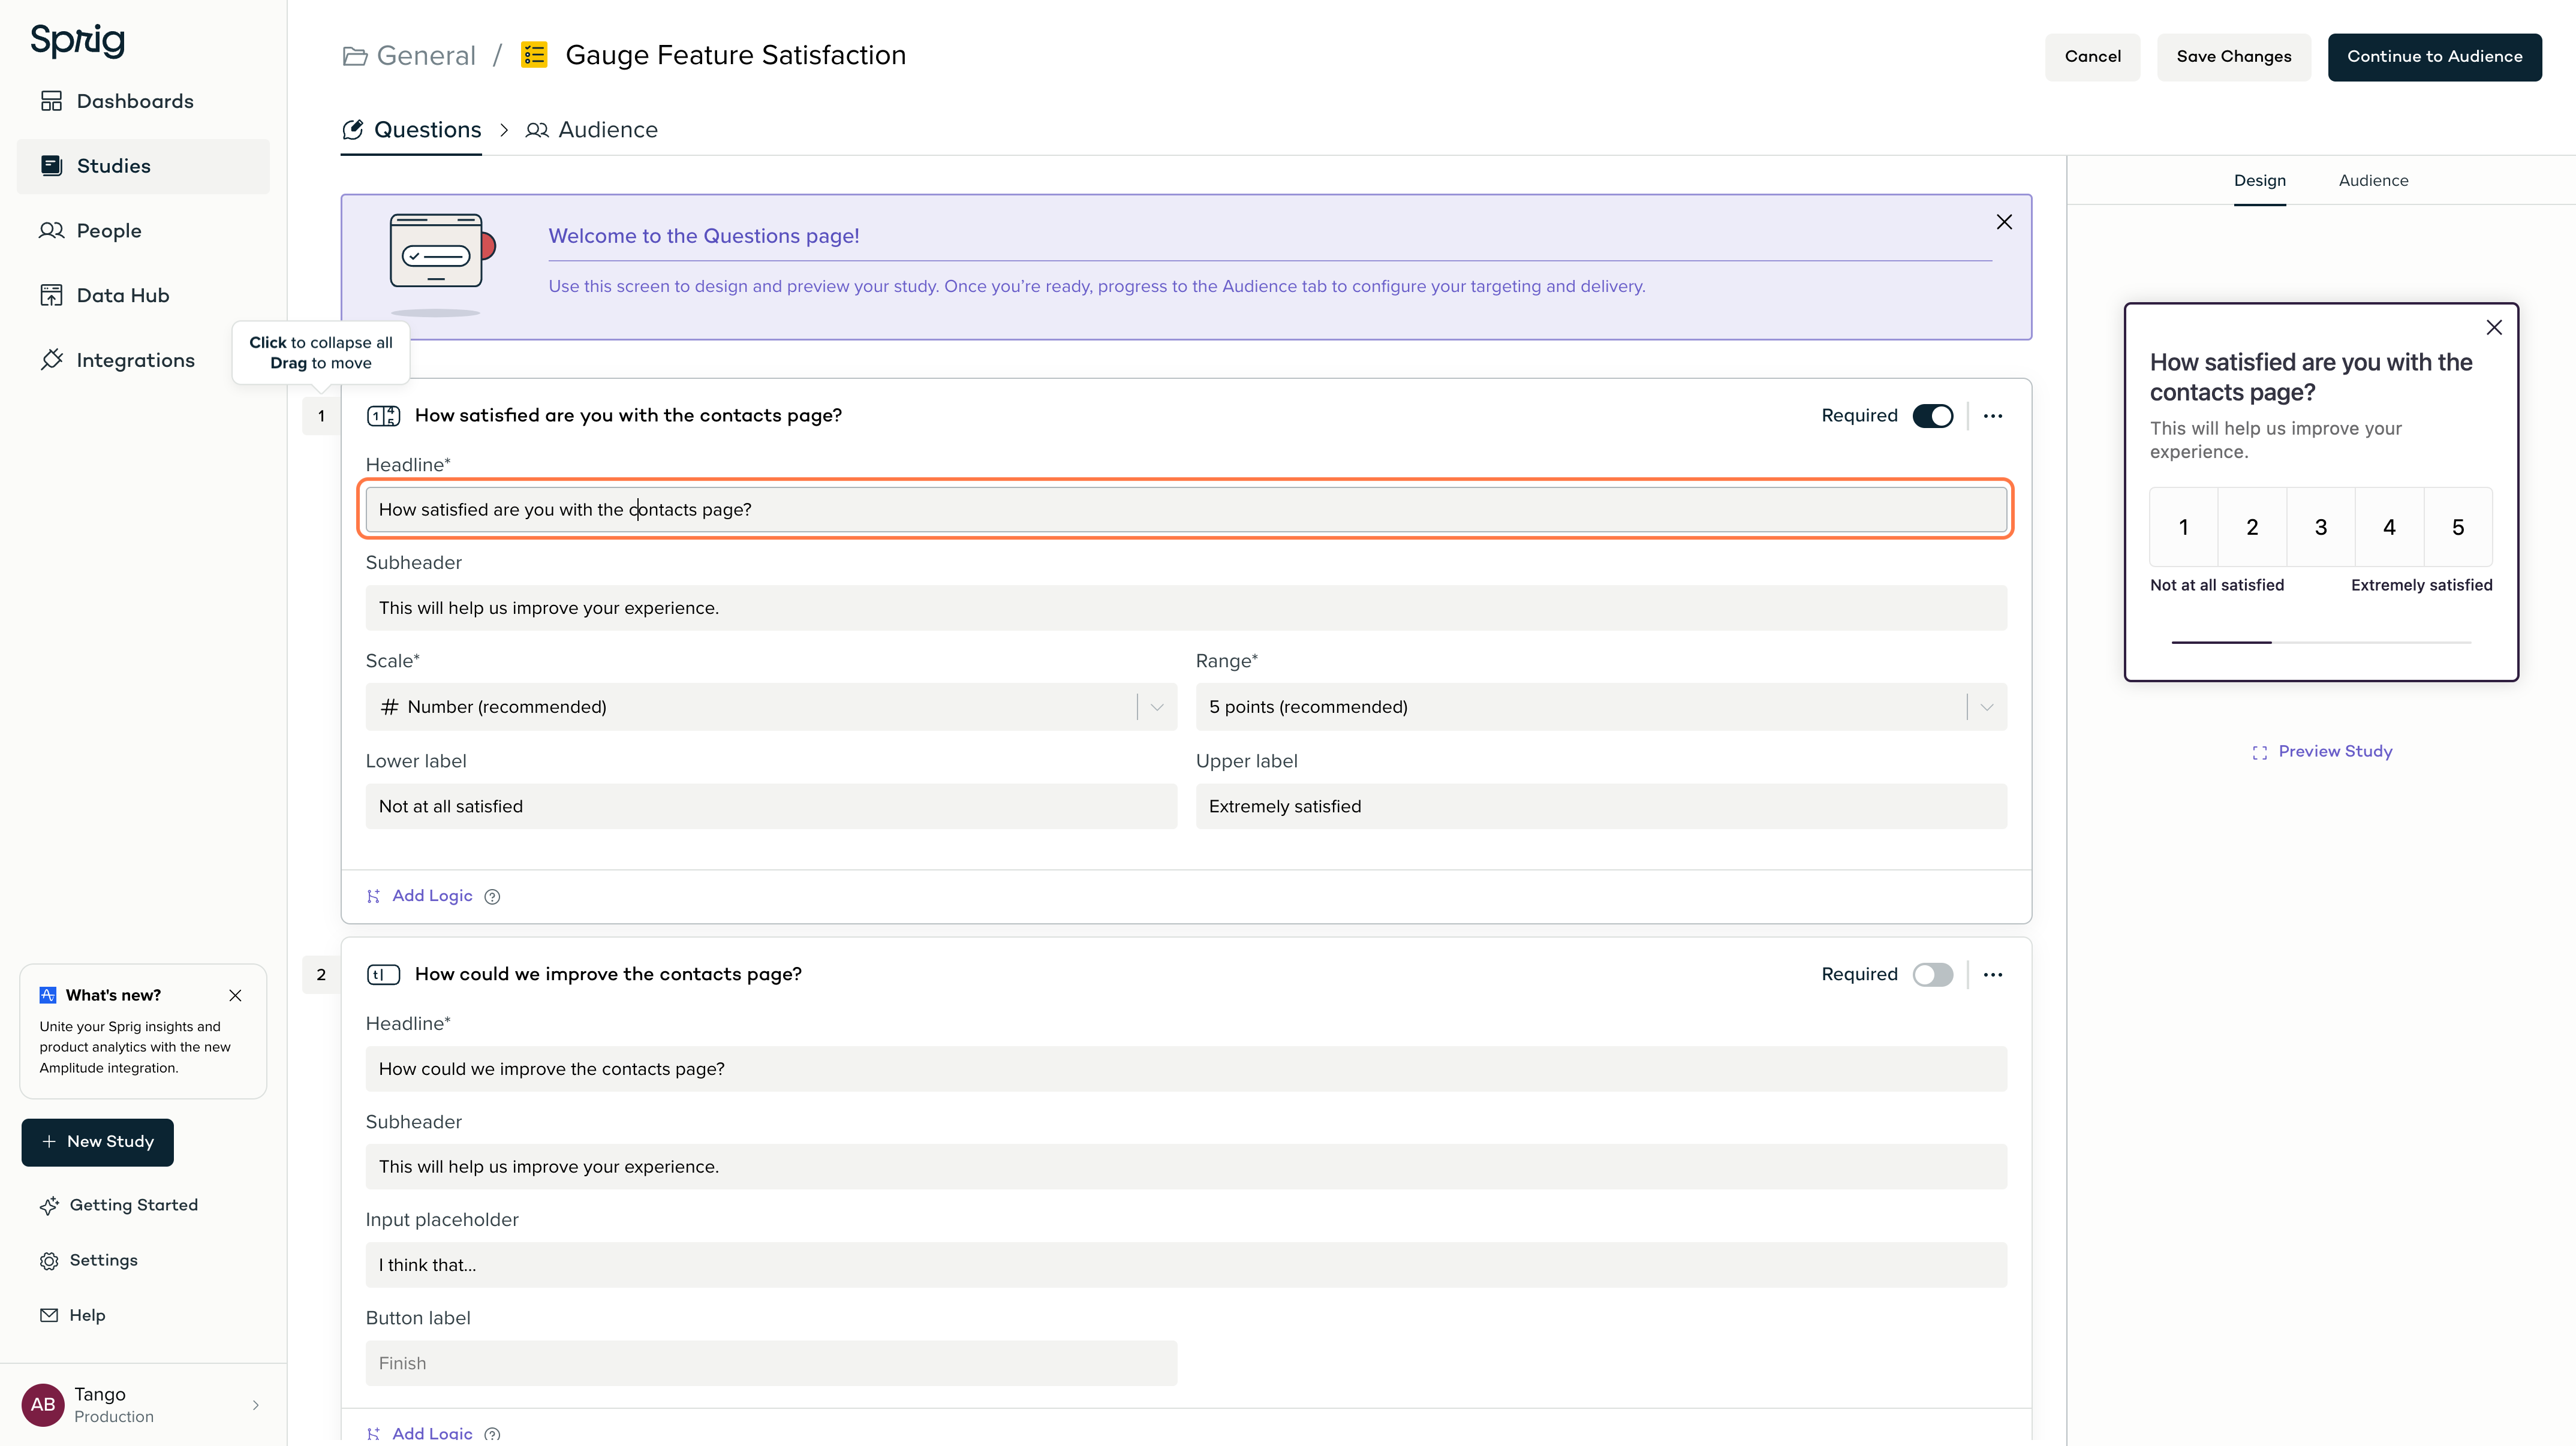The width and height of the screenshot is (2576, 1446).
Task: Open the General breadcrumb link
Action: click(426, 56)
